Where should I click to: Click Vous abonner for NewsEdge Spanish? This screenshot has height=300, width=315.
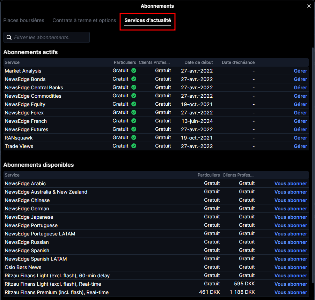(x=291, y=250)
